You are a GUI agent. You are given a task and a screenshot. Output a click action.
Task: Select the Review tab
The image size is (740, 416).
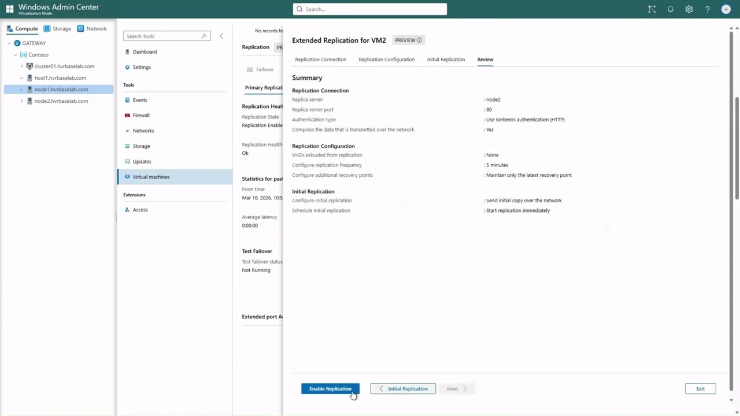pyautogui.click(x=485, y=60)
